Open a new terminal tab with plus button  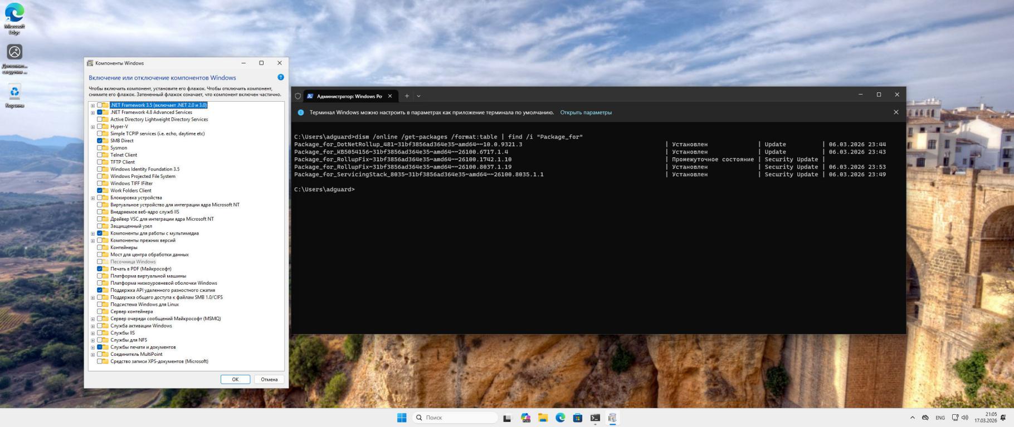[x=407, y=96]
